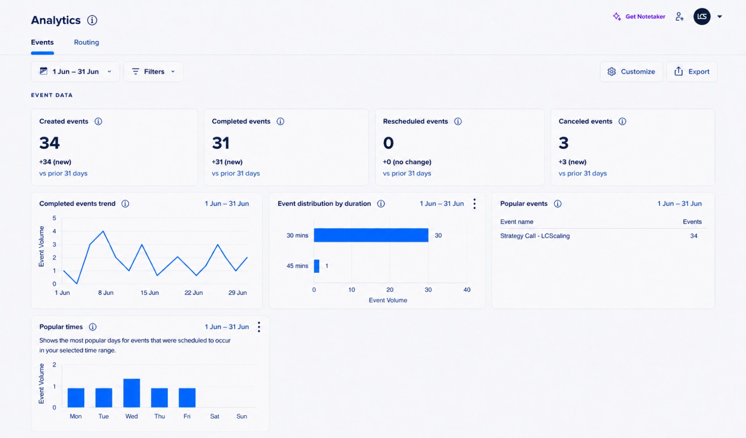Screen dimensions: 746x438
Task: Switch to the Events tab
Action: pos(42,42)
